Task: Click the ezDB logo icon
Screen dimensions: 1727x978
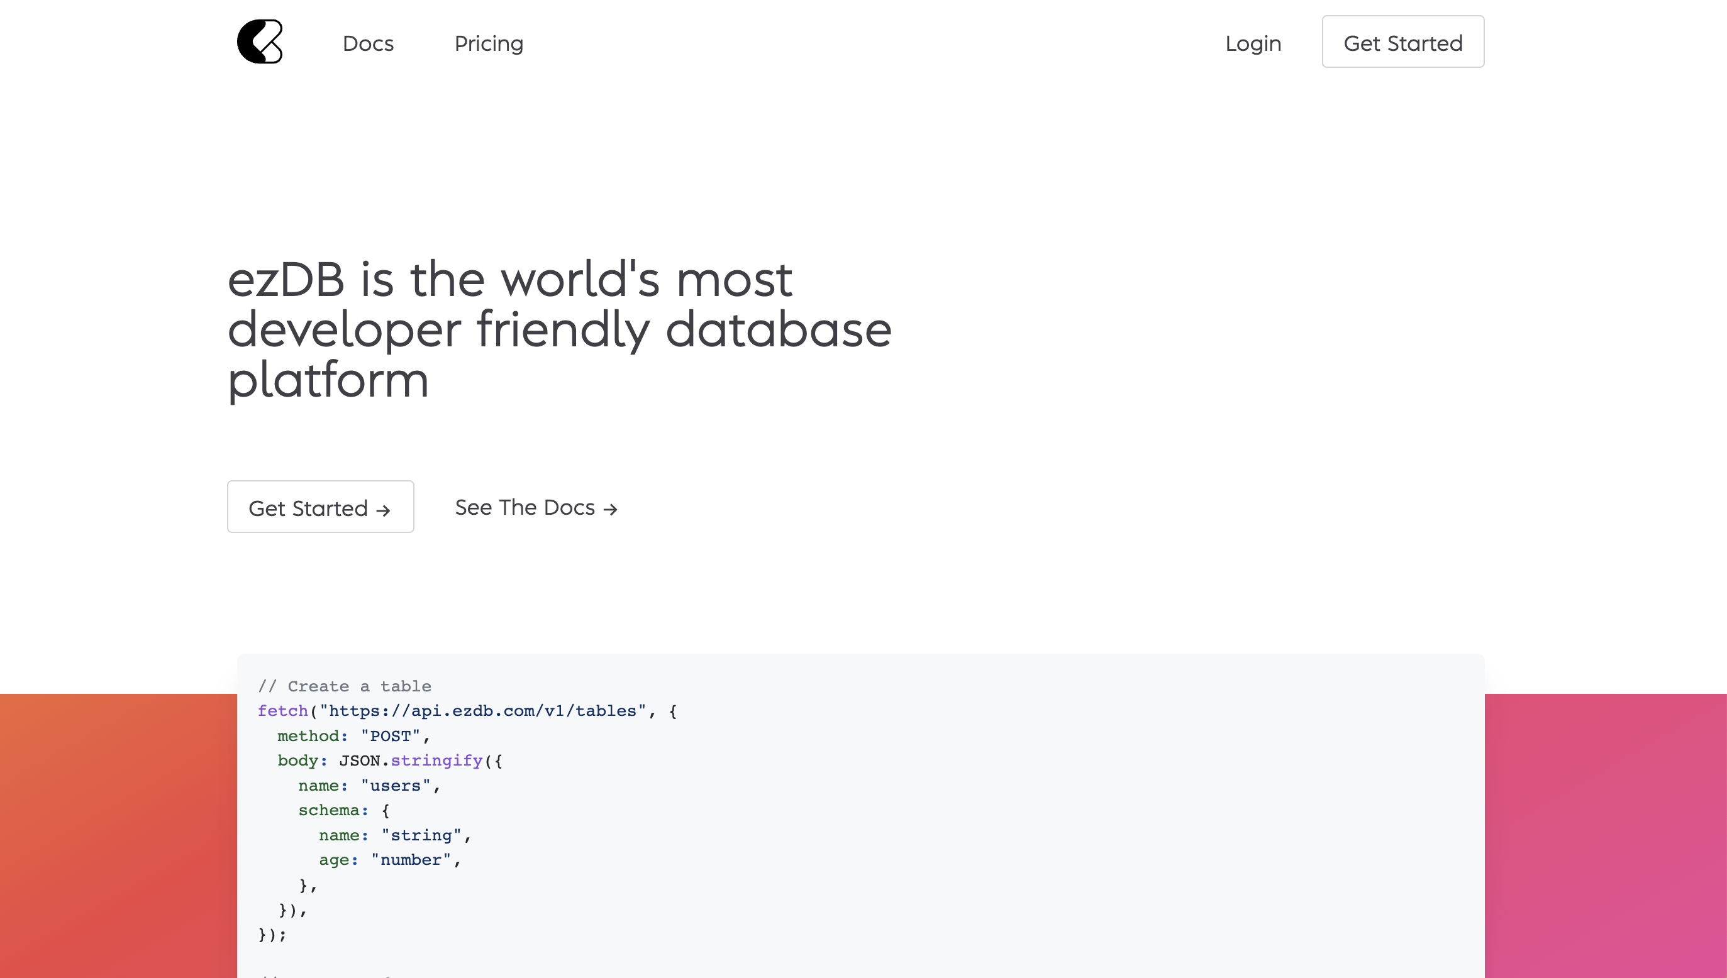Action: (260, 41)
